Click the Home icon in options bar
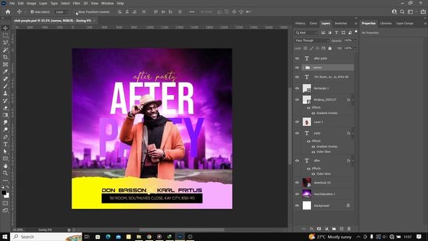 point(8,12)
